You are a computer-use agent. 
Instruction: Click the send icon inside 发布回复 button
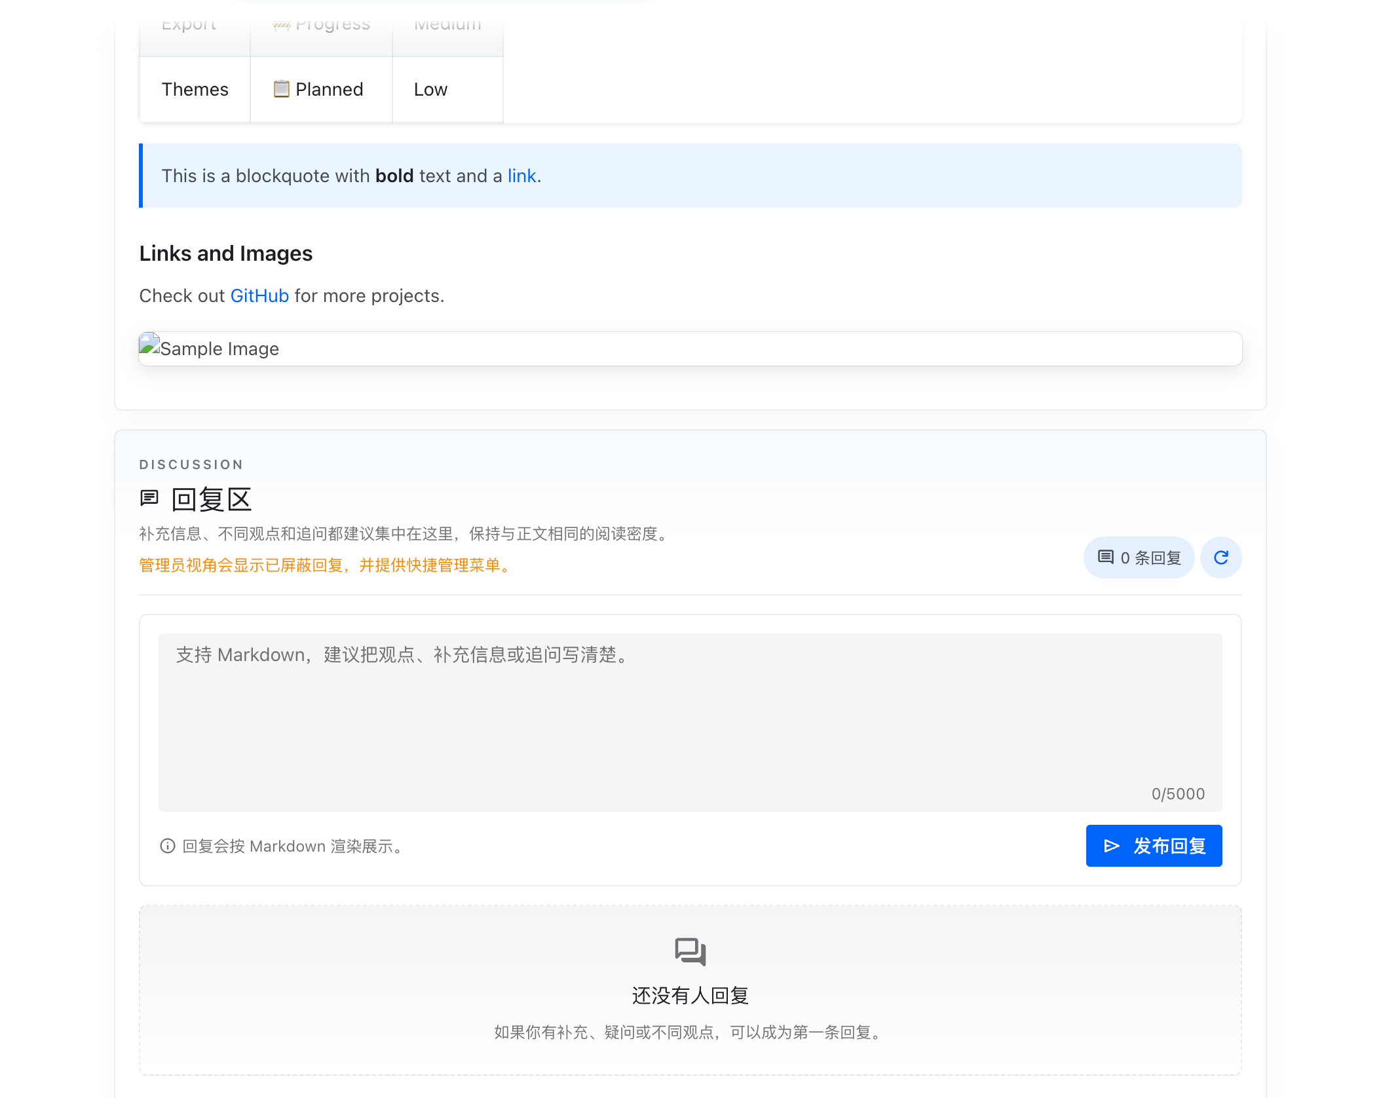1110,846
